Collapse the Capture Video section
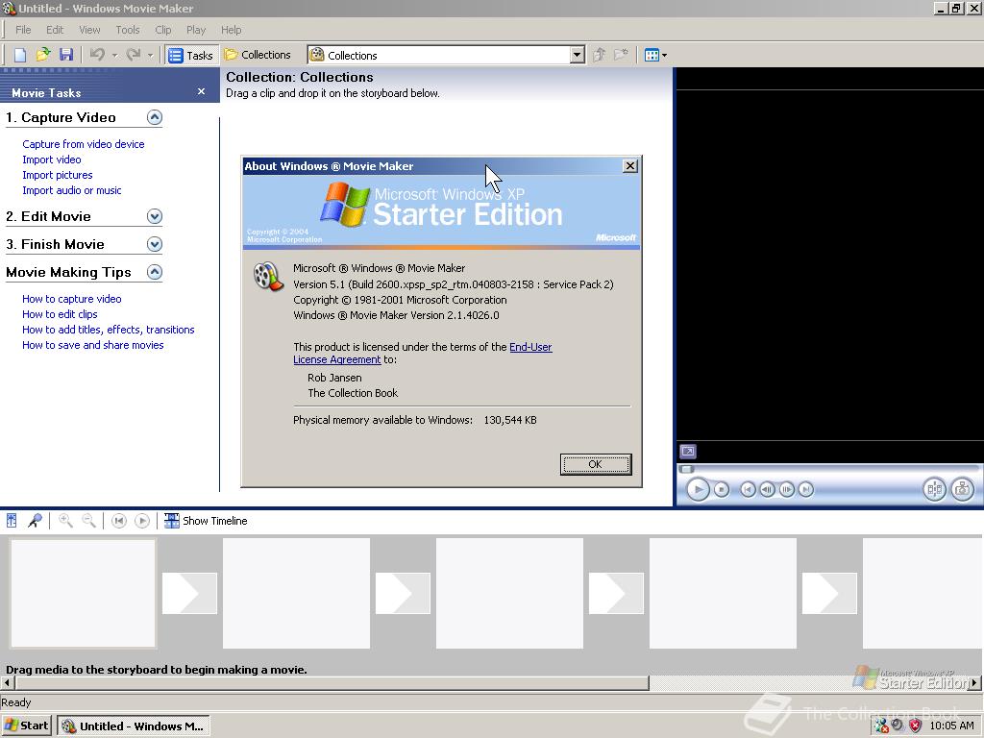This screenshot has width=984, height=738. click(155, 117)
